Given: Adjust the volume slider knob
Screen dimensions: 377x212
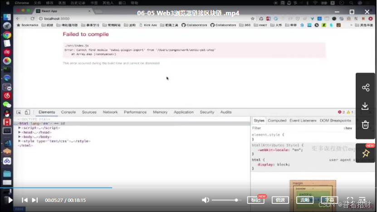Looking at the screenshot, I should [236, 200].
